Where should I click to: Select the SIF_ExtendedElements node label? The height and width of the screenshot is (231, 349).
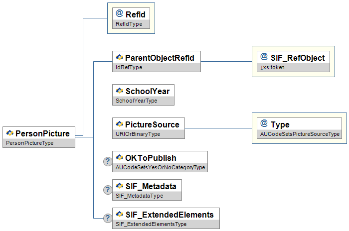pyautogui.click(x=170, y=215)
